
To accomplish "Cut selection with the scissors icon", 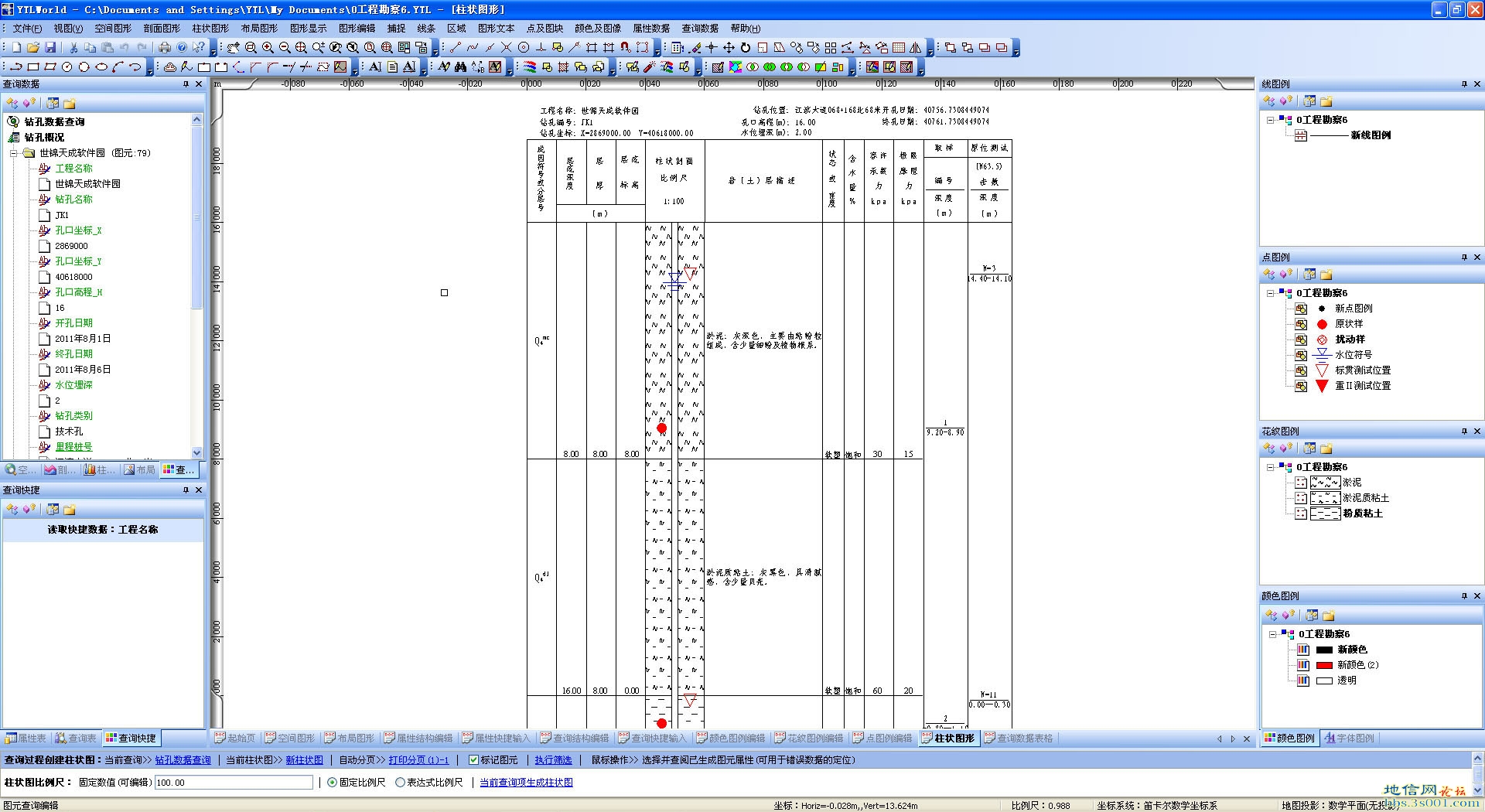I will (x=73, y=47).
